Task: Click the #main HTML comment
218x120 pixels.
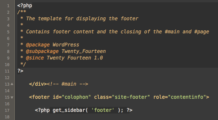Action: 67,84
